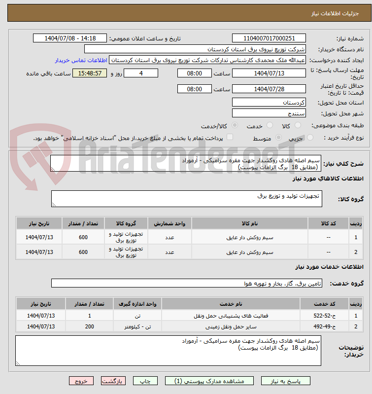Click the گروه کالا text area
372x394 pixels.
(x=187, y=199)
